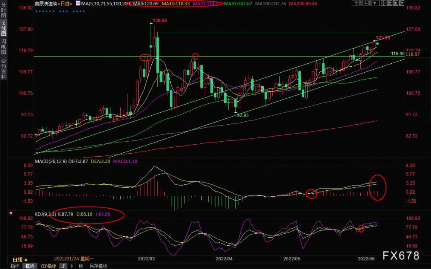Click the MA100:102.76 value
The height and width of the screenshot is (269, 431).
tap(271, 3)
